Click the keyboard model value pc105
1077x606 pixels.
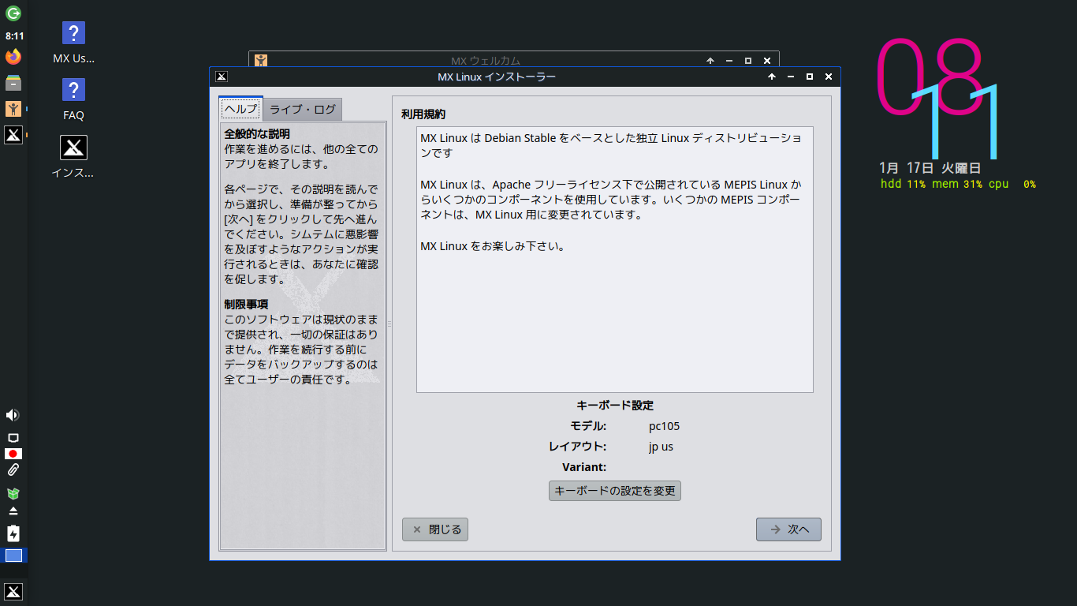tap(664, 426)
